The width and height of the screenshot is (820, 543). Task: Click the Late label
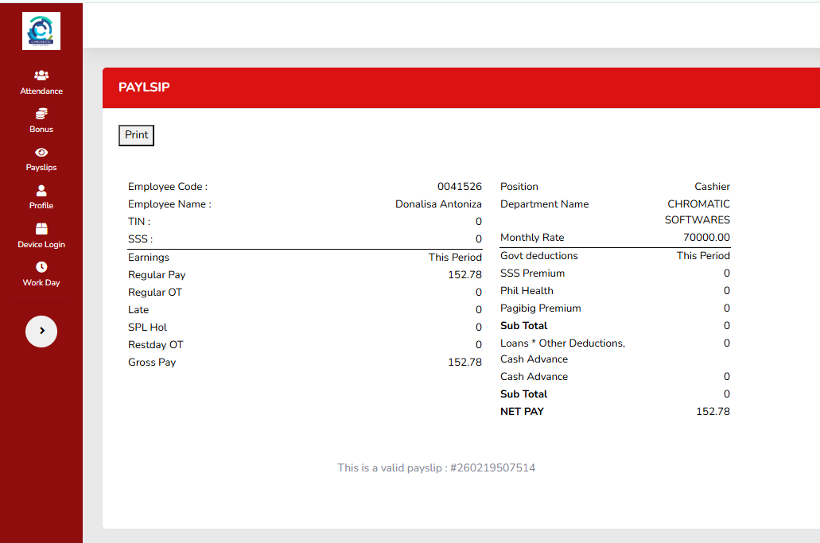[x=138, y=310]
